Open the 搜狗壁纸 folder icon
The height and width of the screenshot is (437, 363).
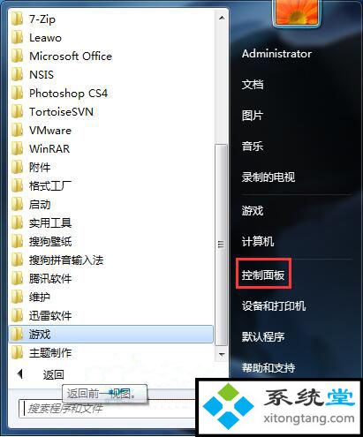click(x=17, y=242)
